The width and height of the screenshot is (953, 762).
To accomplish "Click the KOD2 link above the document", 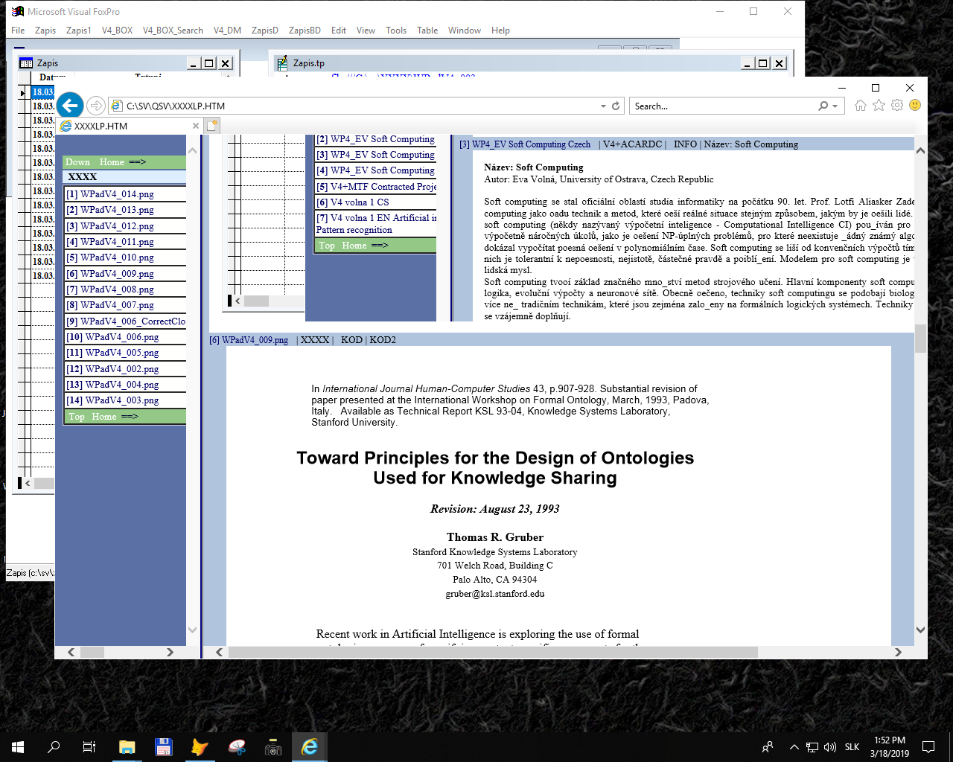I will (383, 340).
